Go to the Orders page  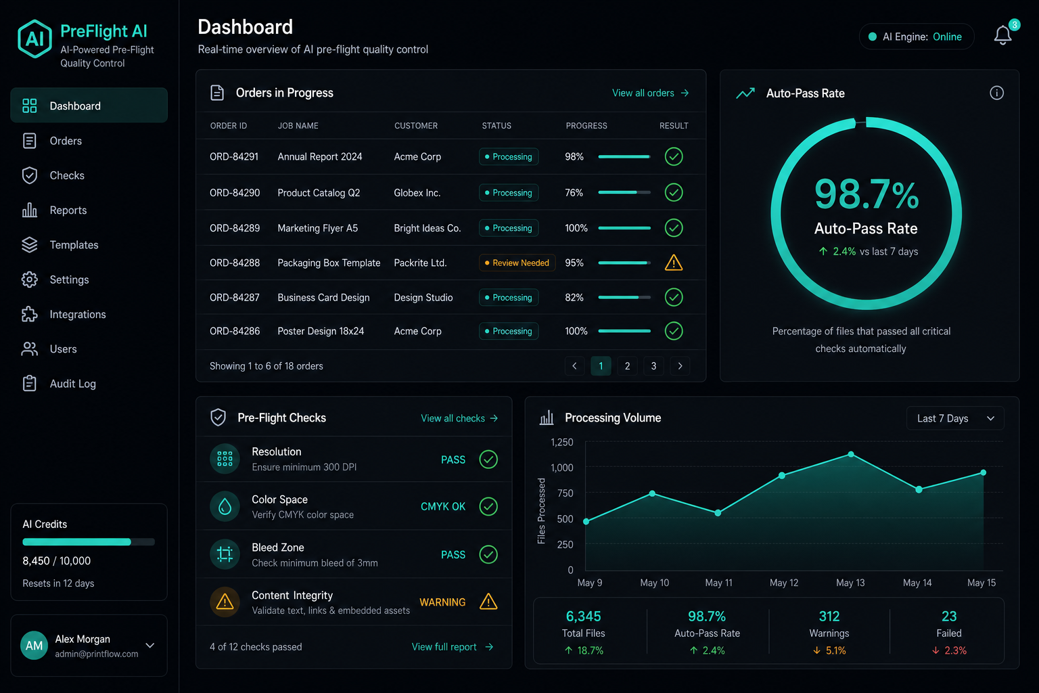(89, 141)
